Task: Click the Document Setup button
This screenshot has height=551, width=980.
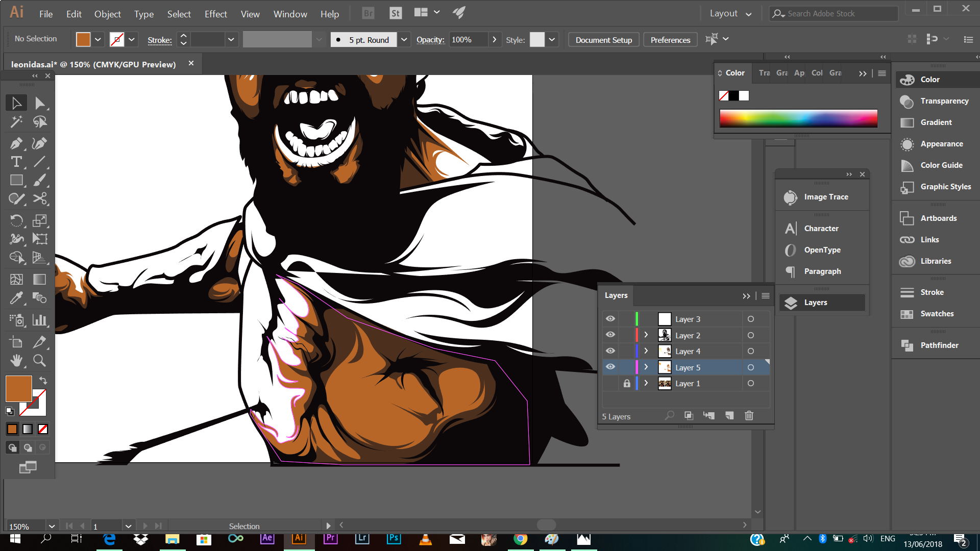Action: [603, 40]
